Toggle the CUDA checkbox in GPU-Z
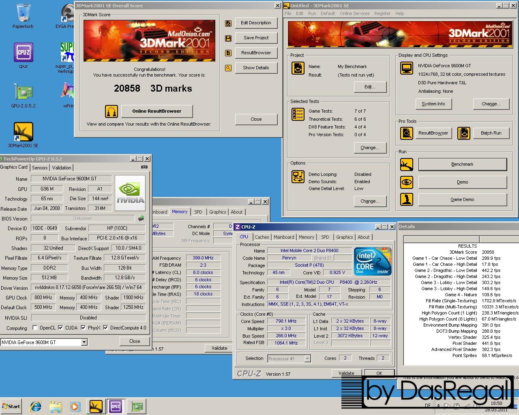Image resolution: width=519 pixels, height=415 pixels. tap(60, 328)
